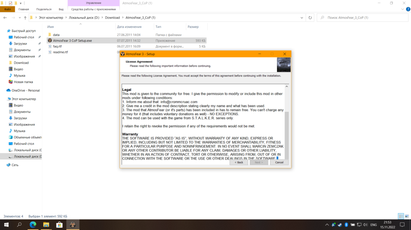The width and height of the screenshot is (411, 230).
Task: Open volume control in tray
Action: 365,225
